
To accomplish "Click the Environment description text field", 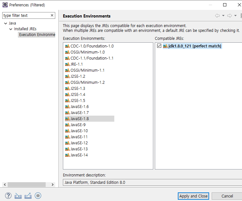I will (152, 182).
